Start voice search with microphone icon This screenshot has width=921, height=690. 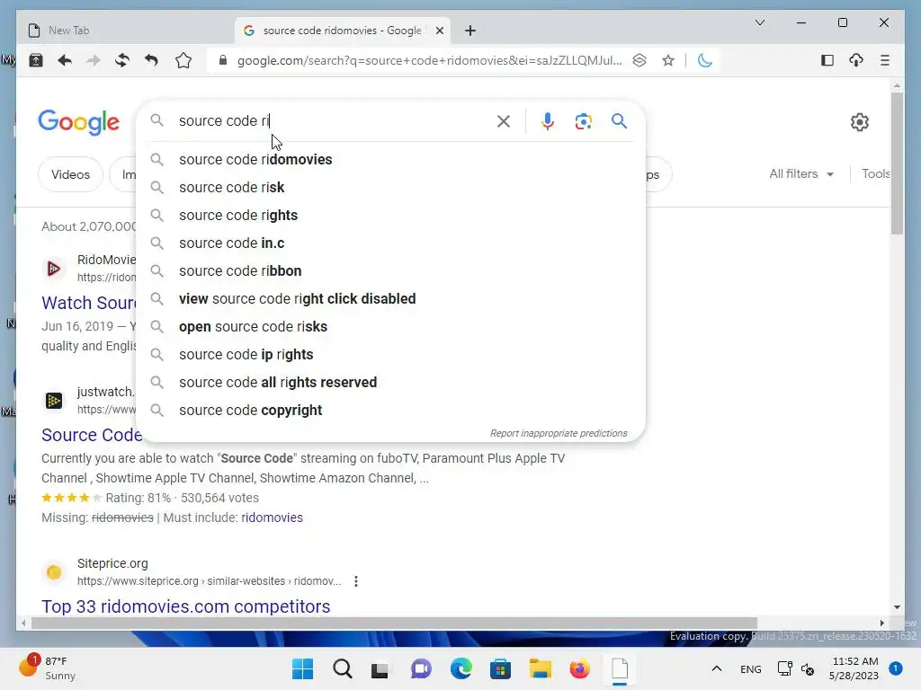(548, 121)
